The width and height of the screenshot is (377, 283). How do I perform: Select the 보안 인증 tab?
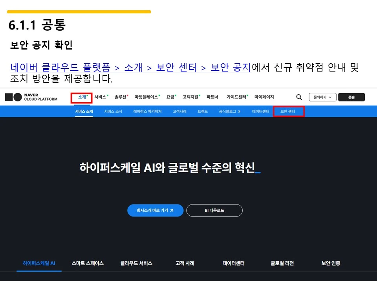330,264
